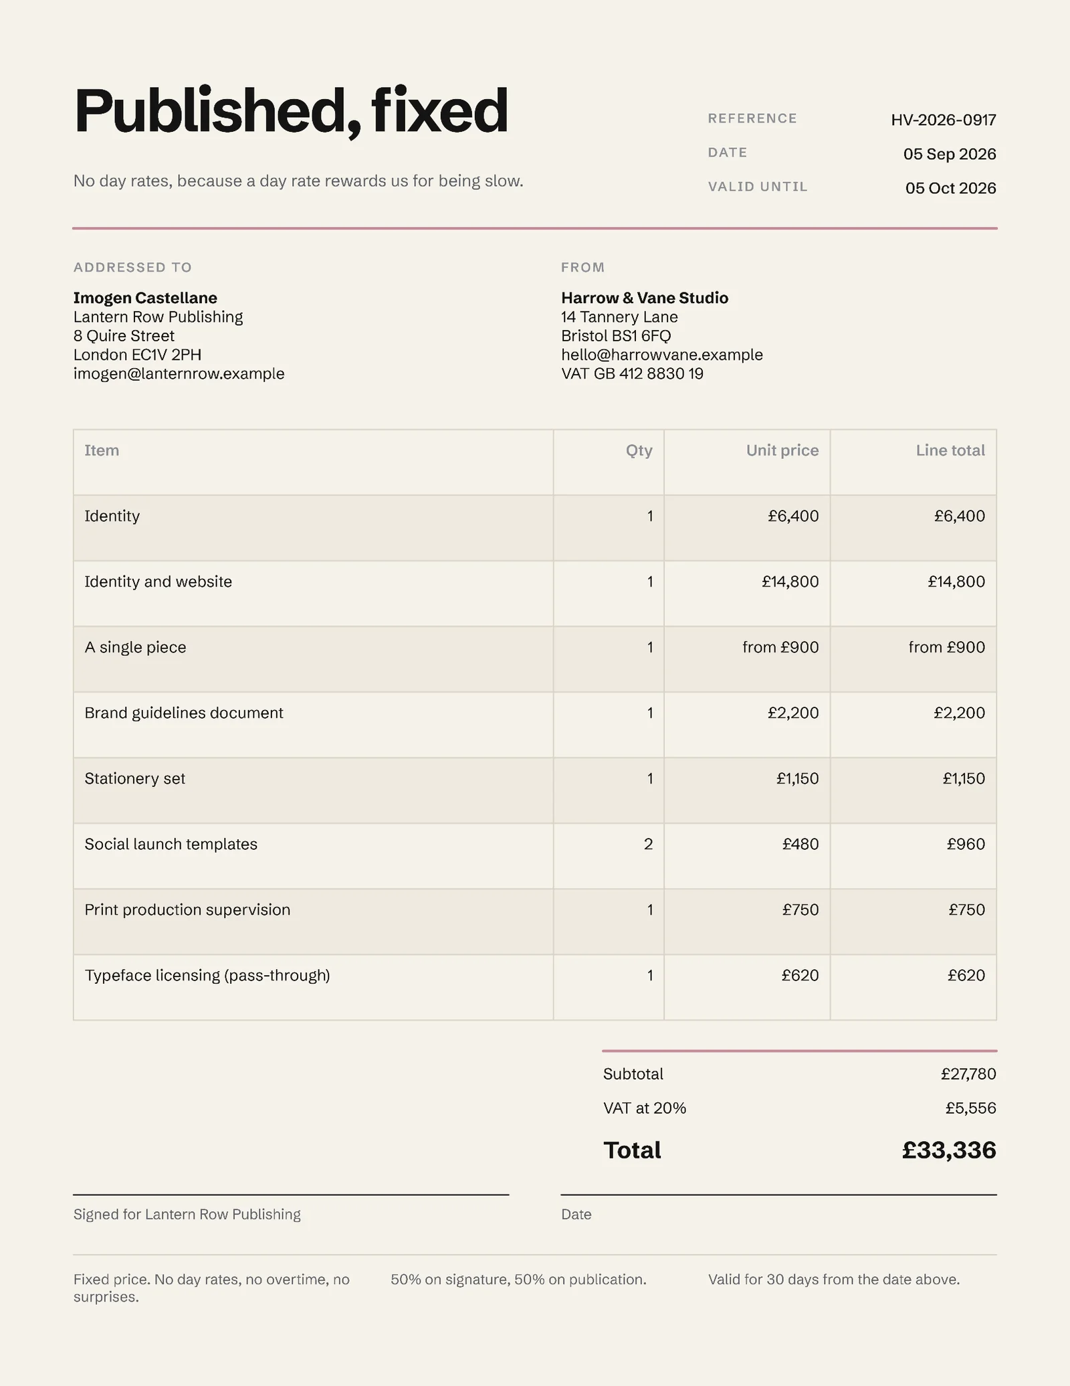Click the 'Item' column header
Image resolution: width=1070 pixels, height=1386 pixels.
(102, 450)
